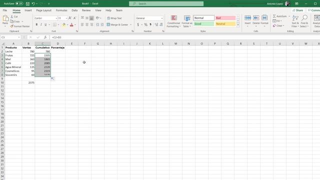Select the Porcentaje header cell

pyautogui.click(x=58, y=47)
